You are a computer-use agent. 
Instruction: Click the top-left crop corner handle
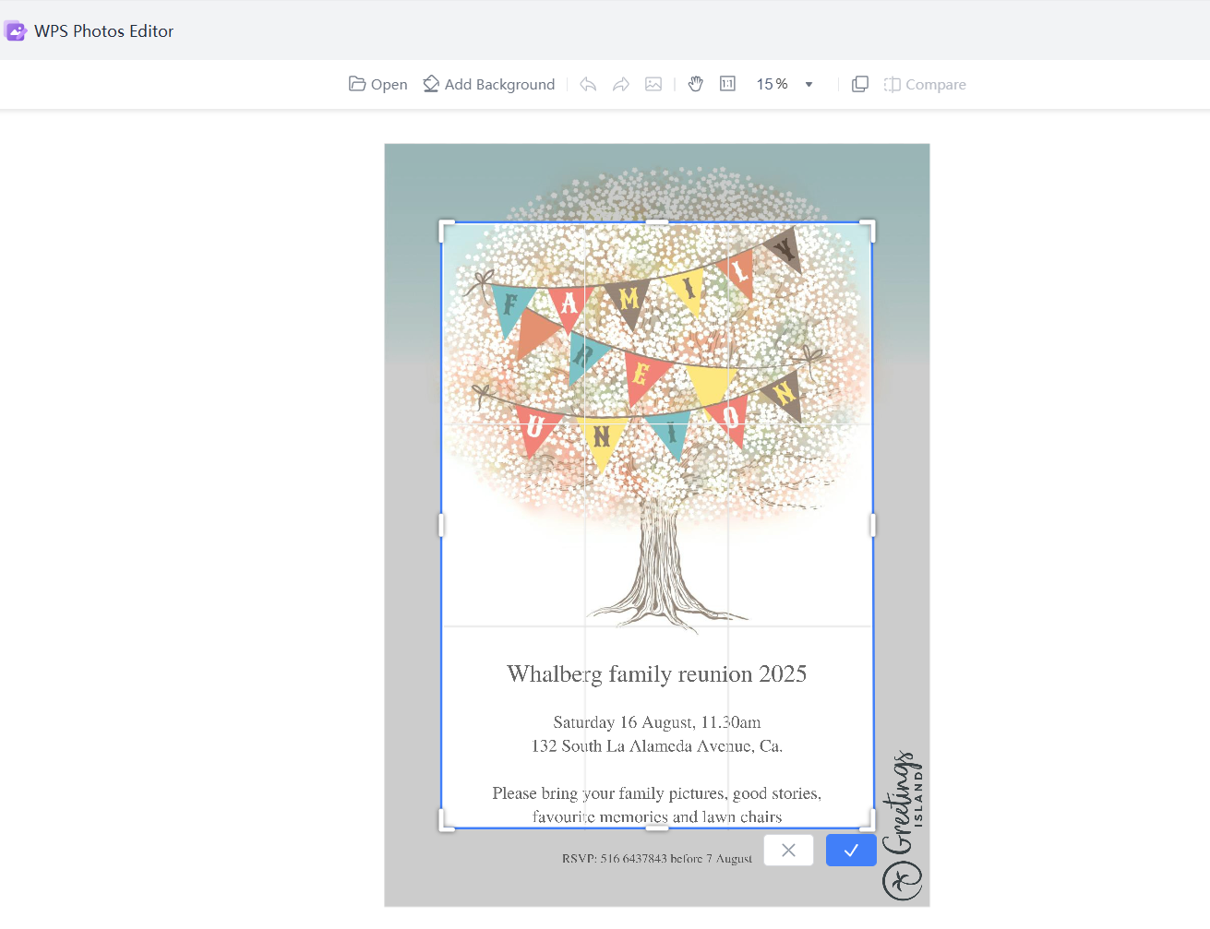coord(447,224)
